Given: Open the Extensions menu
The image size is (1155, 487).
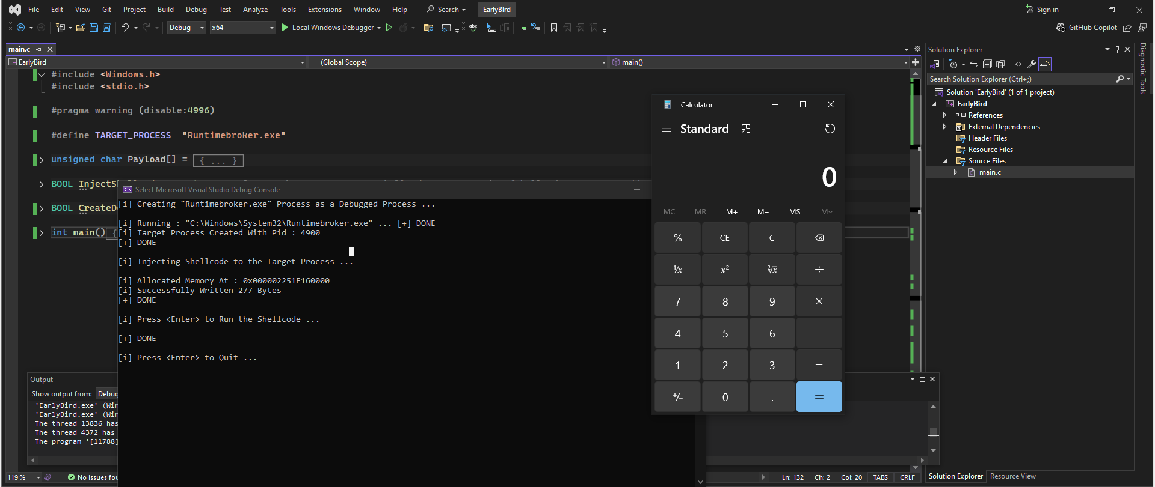Looking at the screenshot, I should (x=324, y=10).
